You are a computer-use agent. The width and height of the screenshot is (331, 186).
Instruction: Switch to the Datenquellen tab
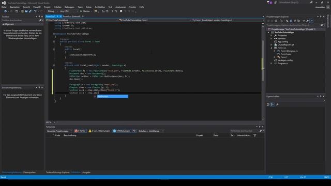click(x=29, y=172)
